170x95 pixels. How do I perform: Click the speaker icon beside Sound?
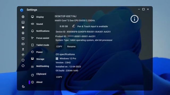[x=32, y=24]
